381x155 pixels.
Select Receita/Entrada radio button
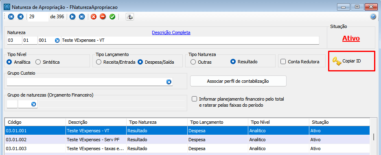pos(99,62)
